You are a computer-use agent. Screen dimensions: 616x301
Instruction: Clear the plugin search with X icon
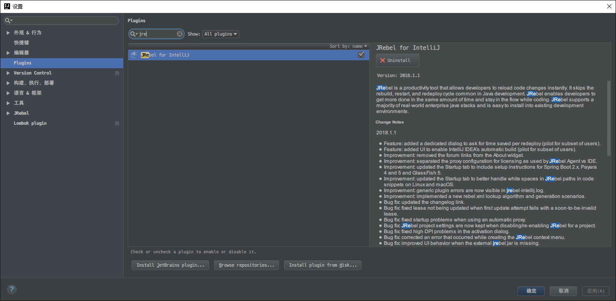(x=179, y=34)
